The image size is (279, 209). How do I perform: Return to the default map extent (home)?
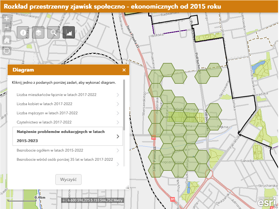[7, 40]
